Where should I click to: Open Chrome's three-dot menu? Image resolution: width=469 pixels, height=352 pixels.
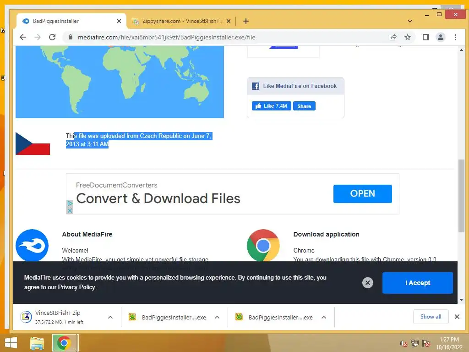tap(455, 37)
